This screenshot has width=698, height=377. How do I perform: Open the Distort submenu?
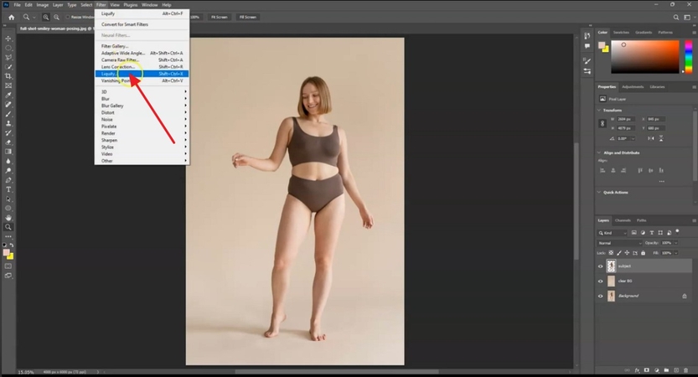tap(142, 112)
